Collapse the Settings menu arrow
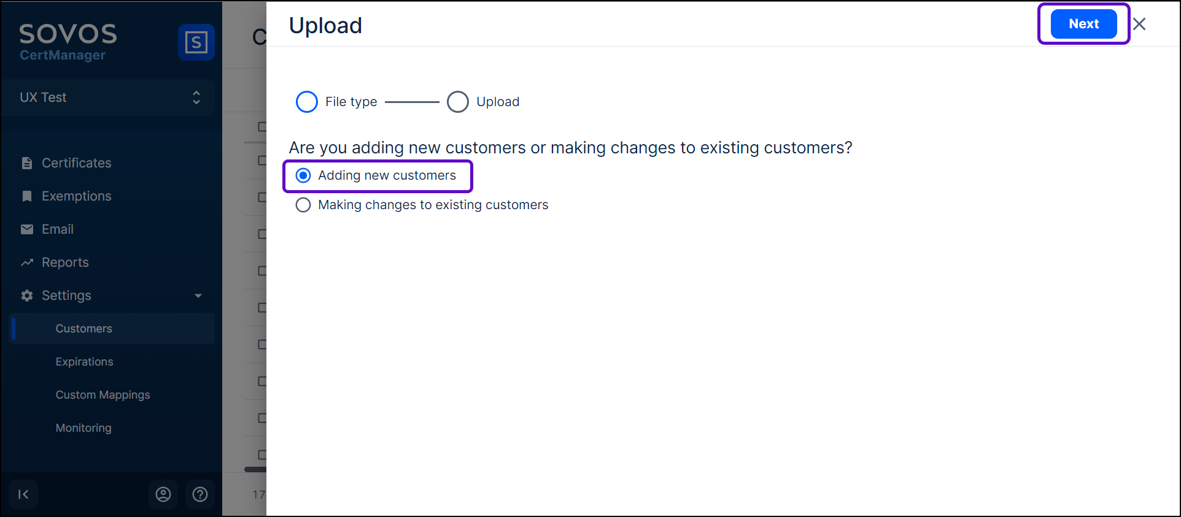The height and width of the screenshot is (517, 1181). point(198,296)
